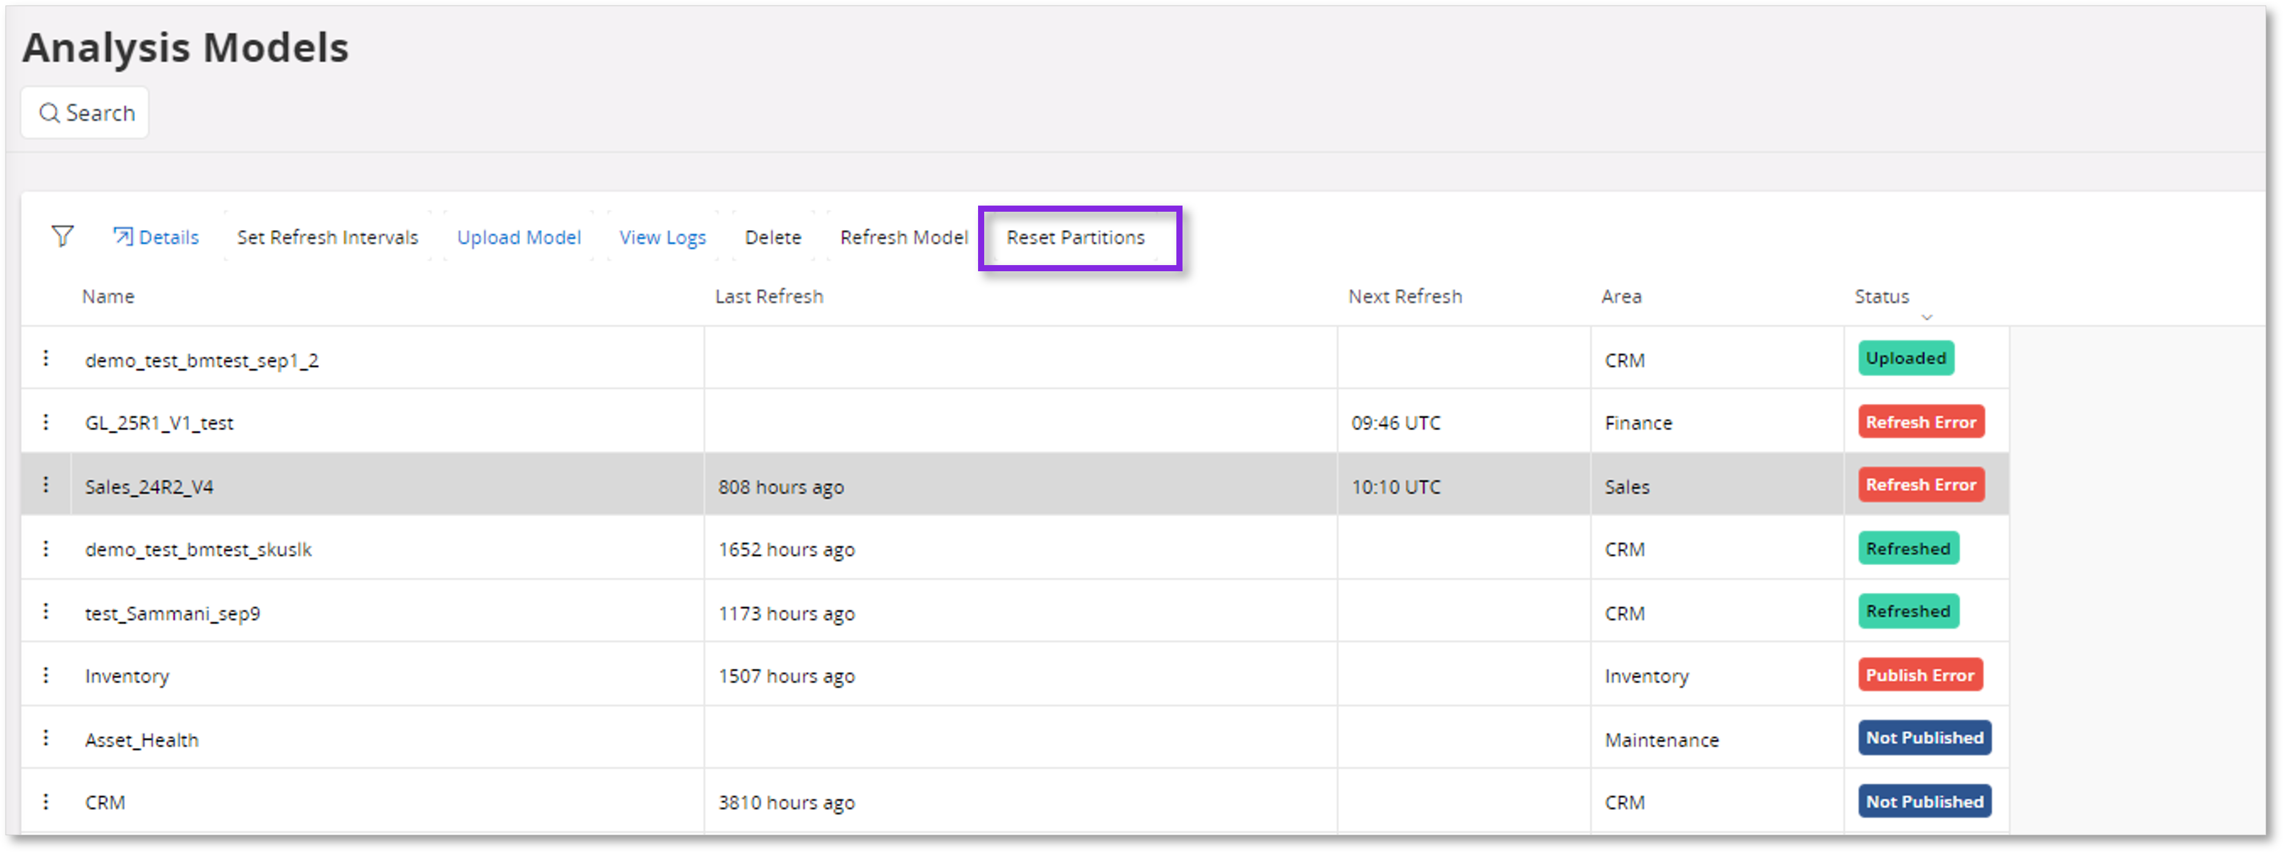Click the Publish Error status badge
This screenshot has height=853, width=2284.
1919,675
